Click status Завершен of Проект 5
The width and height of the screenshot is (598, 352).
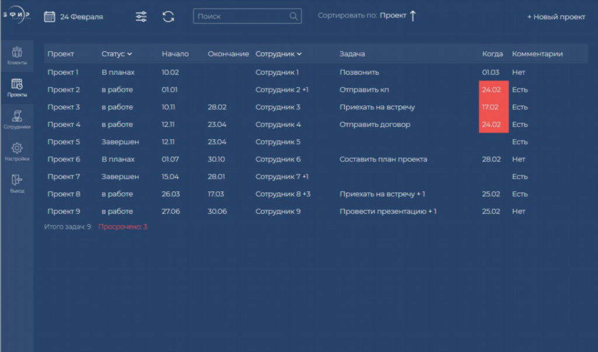pos(120,142)
